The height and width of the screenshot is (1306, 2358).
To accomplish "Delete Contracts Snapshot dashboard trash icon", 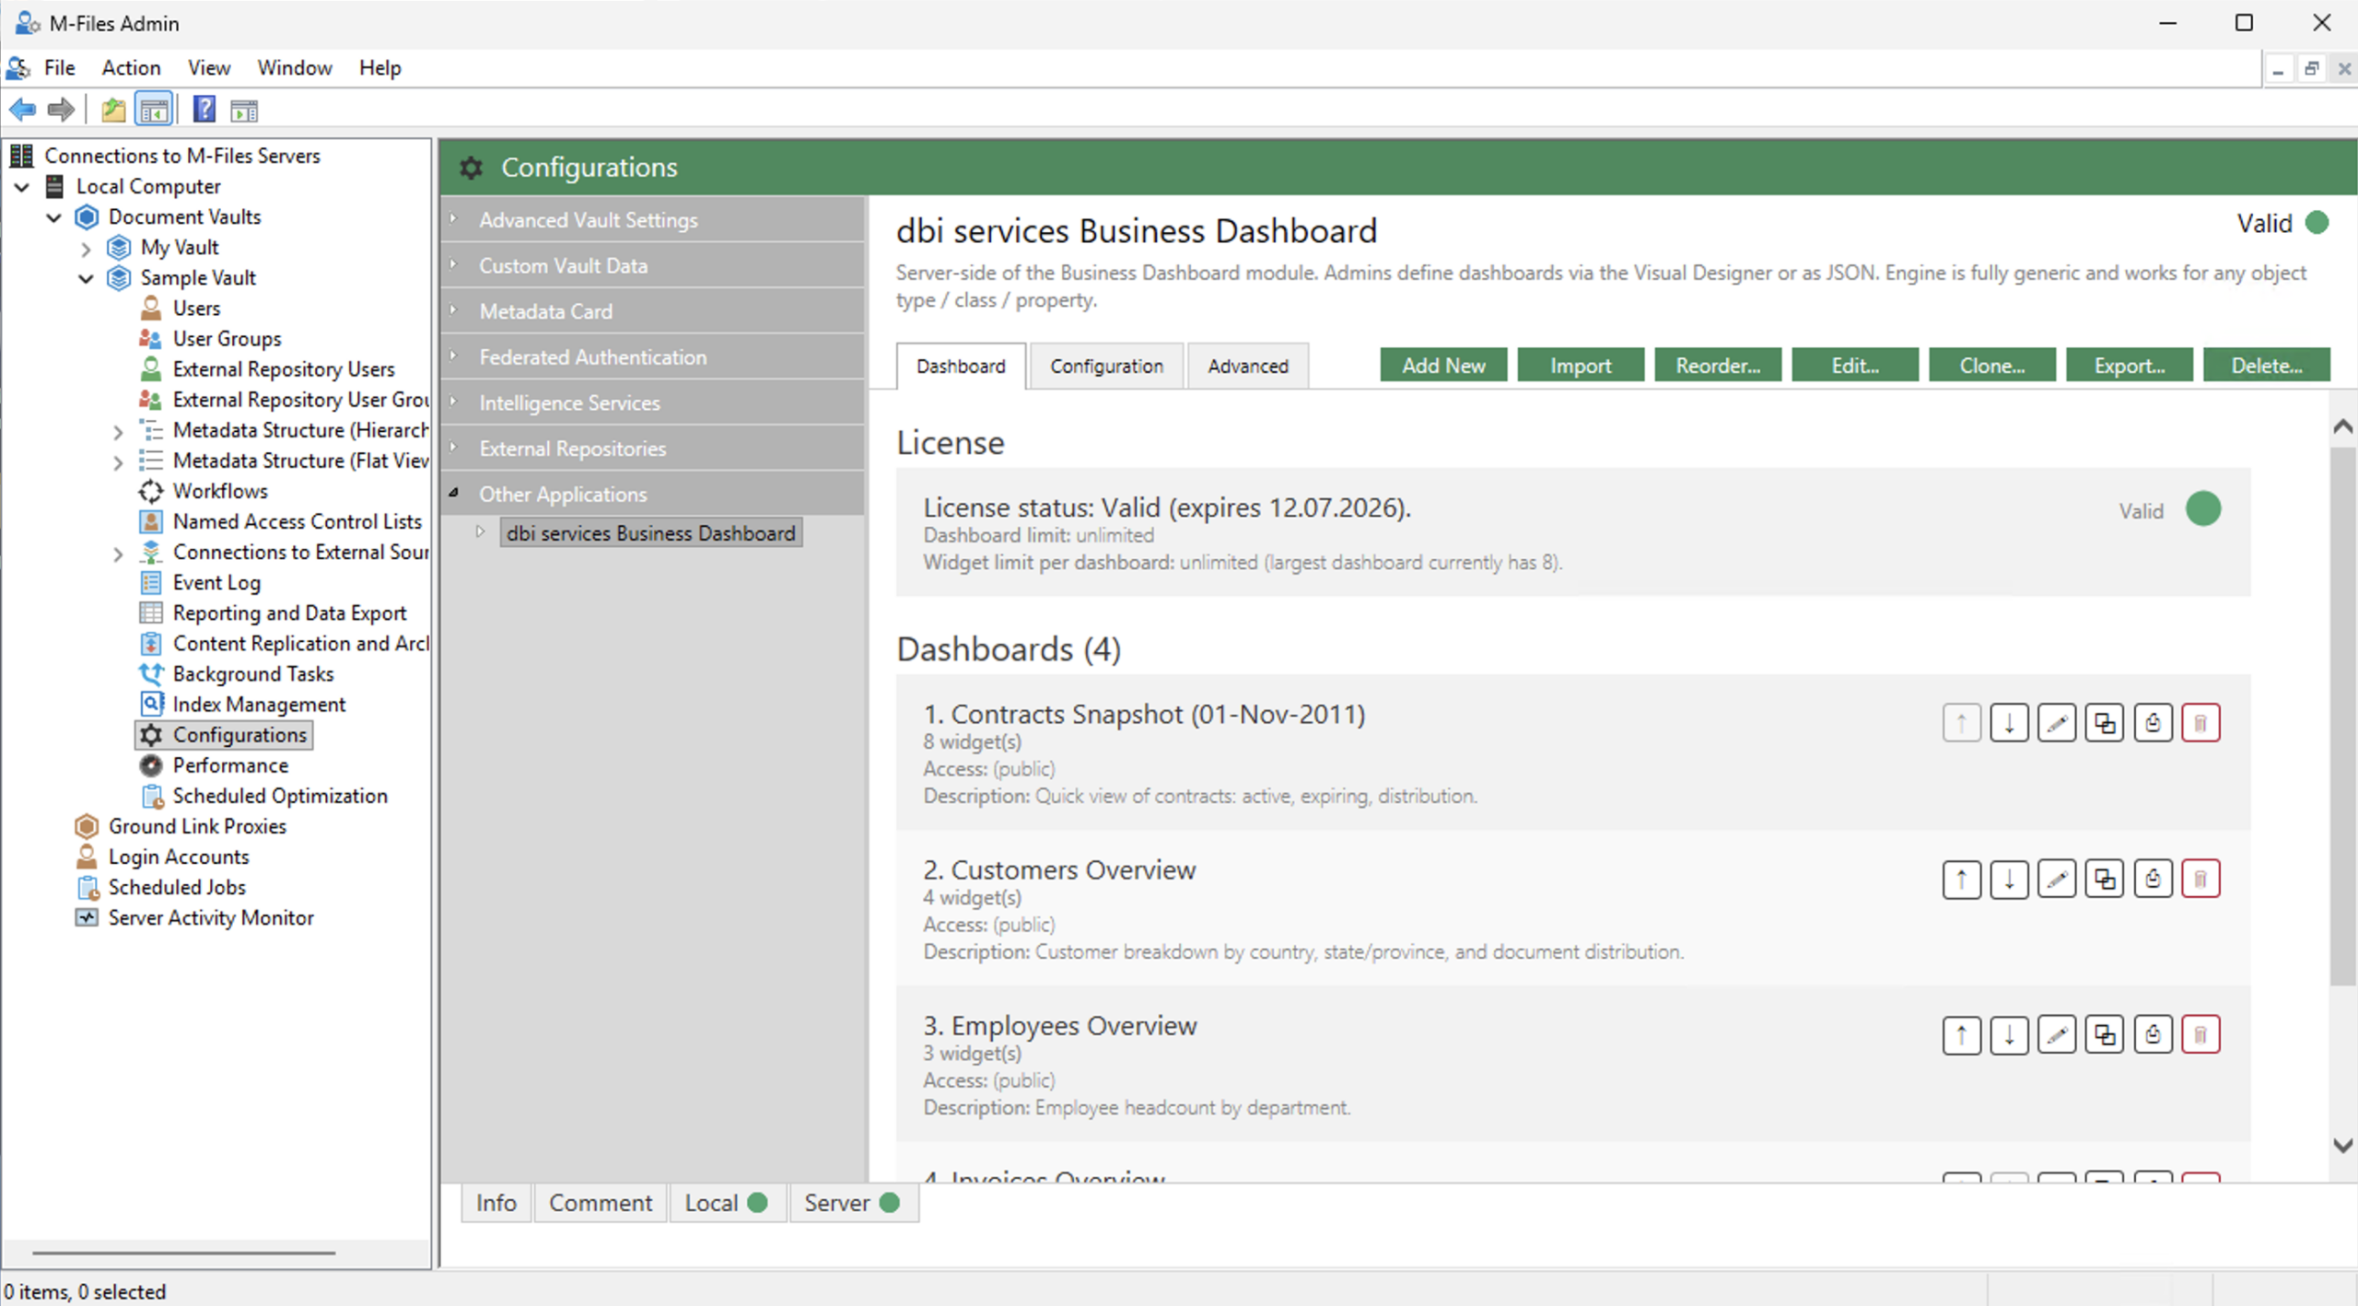I will coord(2200,723).
